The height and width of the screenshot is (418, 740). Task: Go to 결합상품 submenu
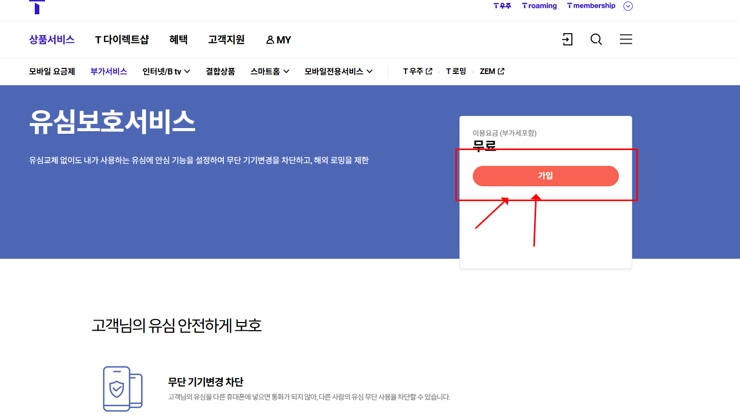coord(220,71)
